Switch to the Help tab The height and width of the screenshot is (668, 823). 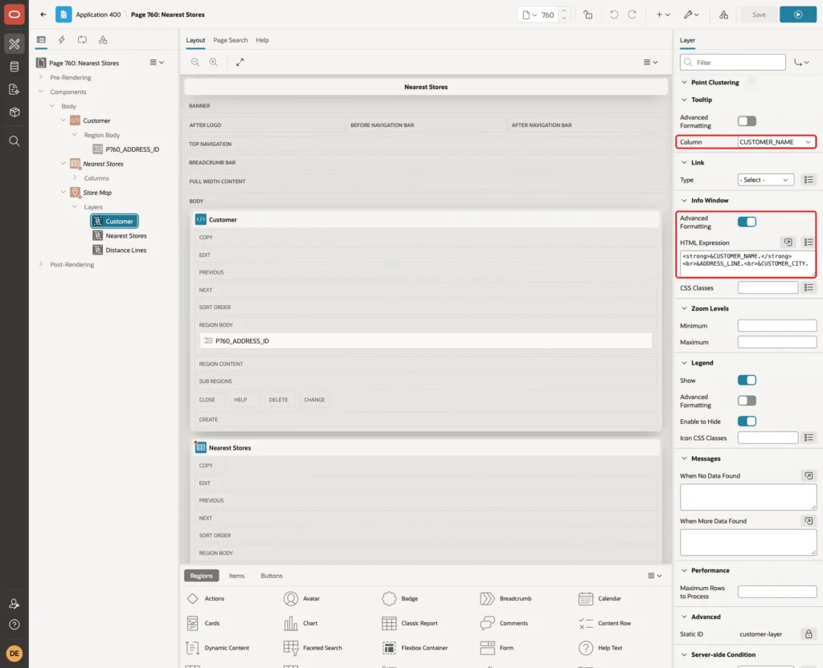pyautogui.click(x=262, y=40)
